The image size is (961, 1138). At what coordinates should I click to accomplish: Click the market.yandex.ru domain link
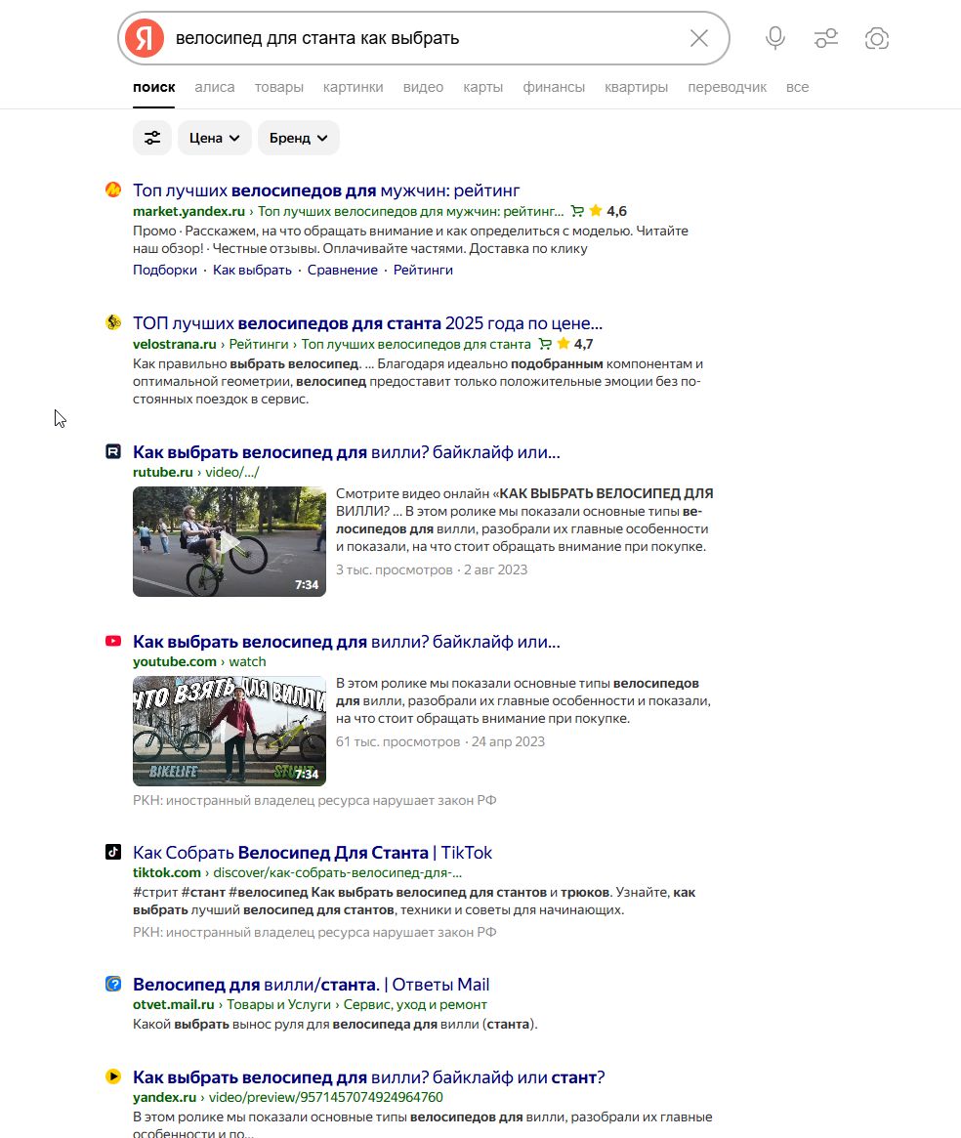(x=188, y=211)
